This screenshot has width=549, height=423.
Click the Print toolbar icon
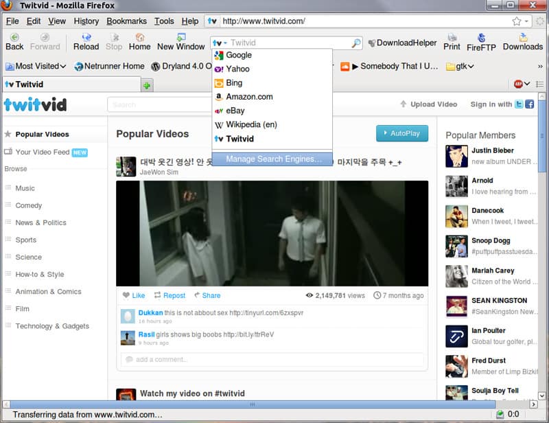pyautogui.click(x=452, y=37)
